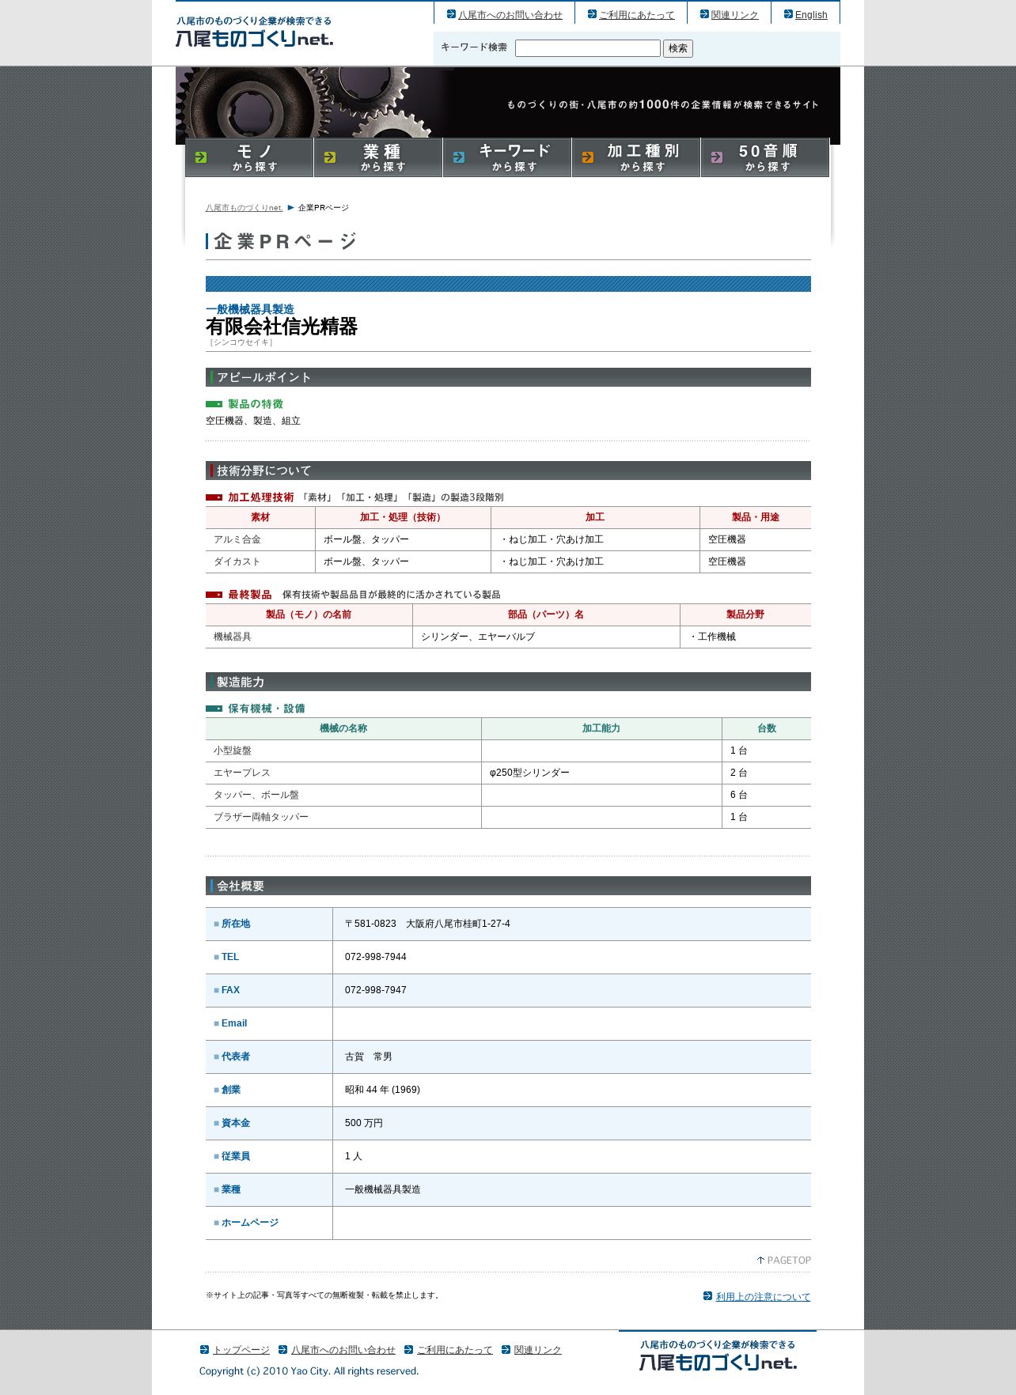Click the gear banner image
This screenshot has width=1016, height=1395.
508,105
